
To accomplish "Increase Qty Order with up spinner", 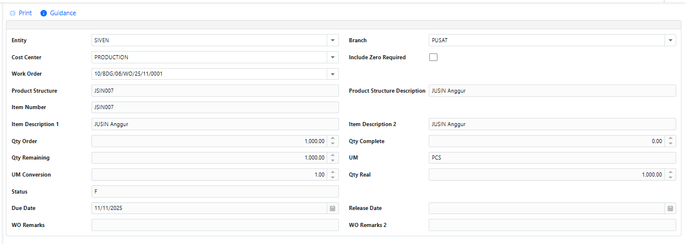I will (x=333, y=138).
